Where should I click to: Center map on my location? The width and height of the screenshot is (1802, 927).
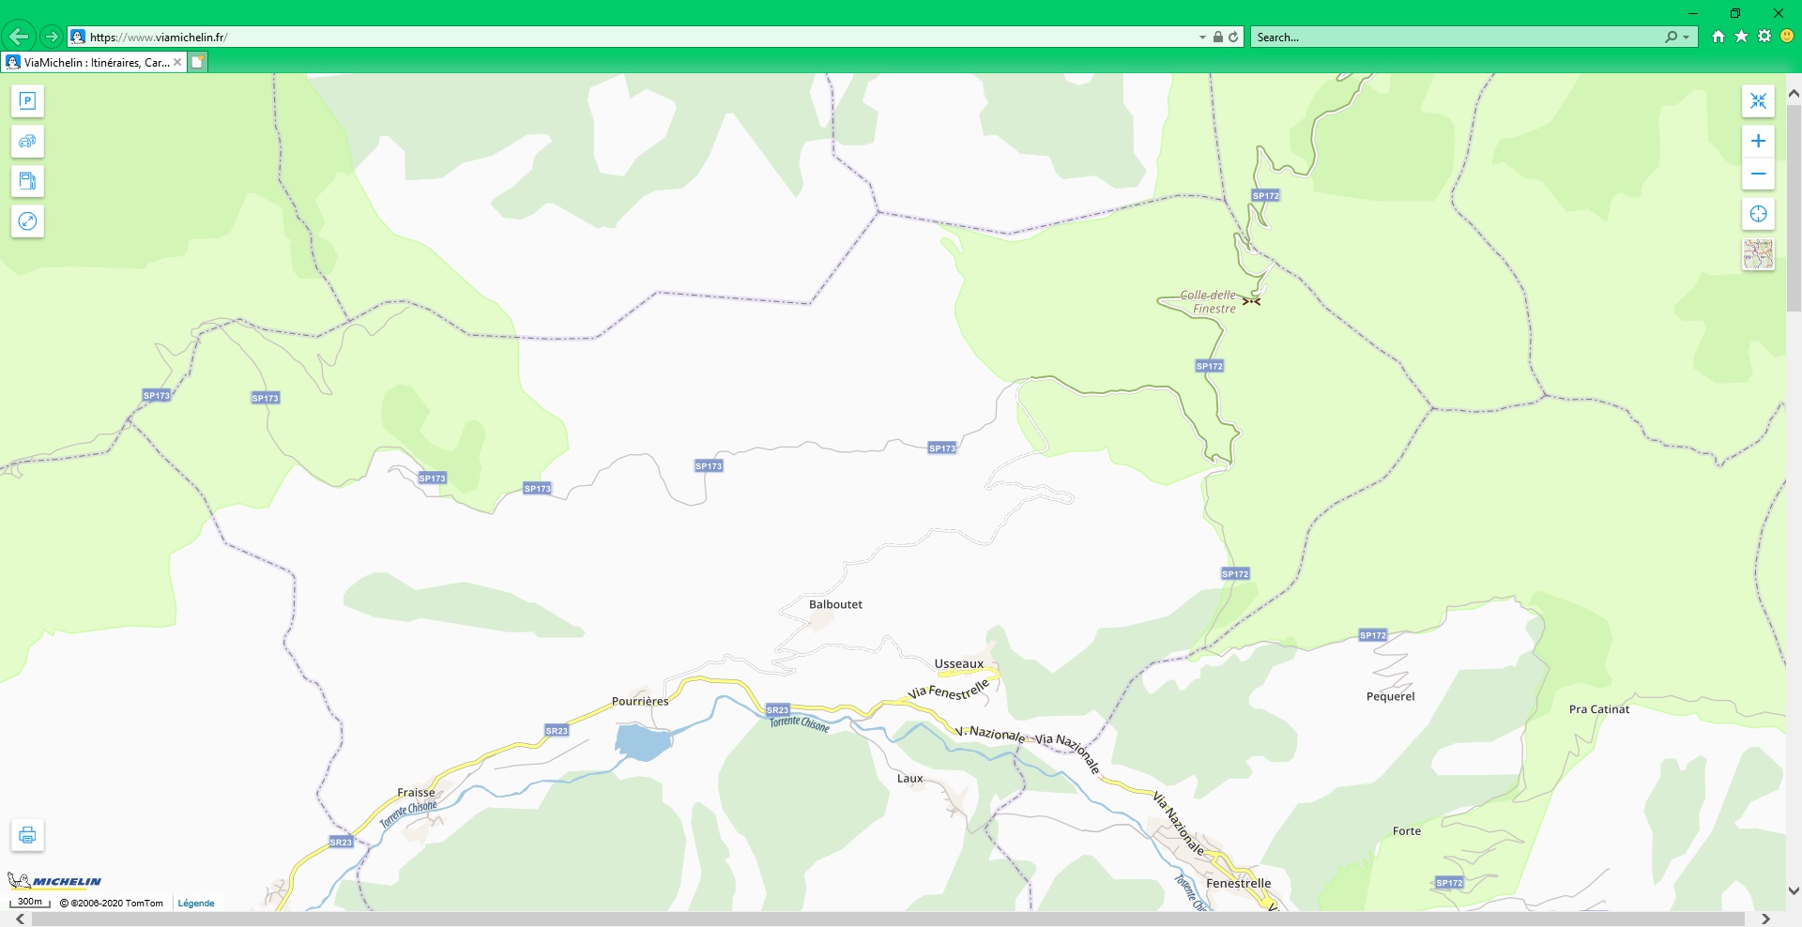click(x=1758, y=214)
